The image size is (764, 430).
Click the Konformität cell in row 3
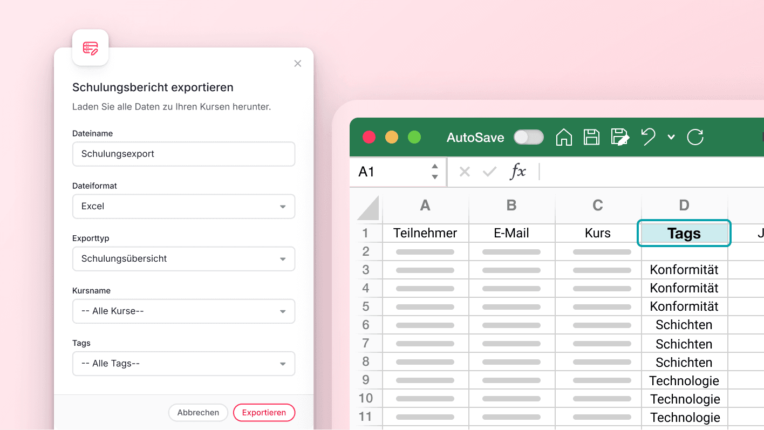pyautogui.click(x=684, y=270)
